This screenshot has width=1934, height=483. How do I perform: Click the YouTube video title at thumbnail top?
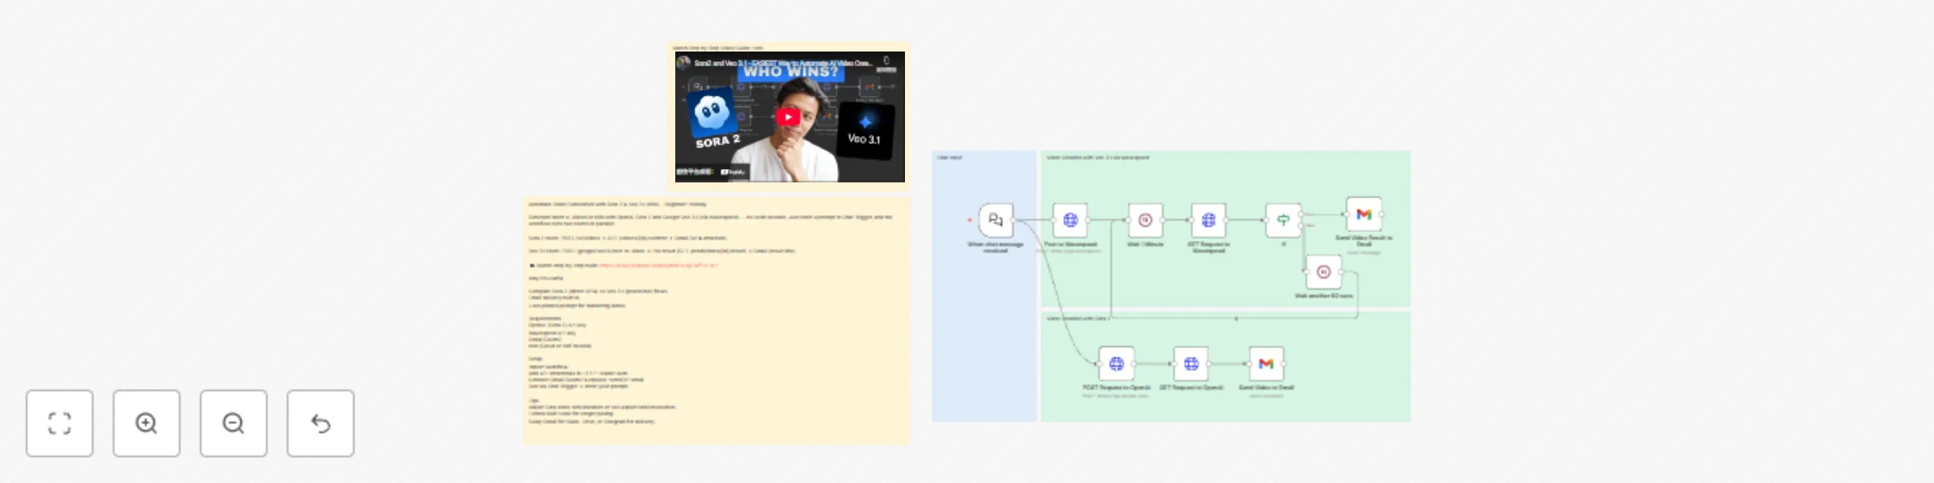point(782,63)
